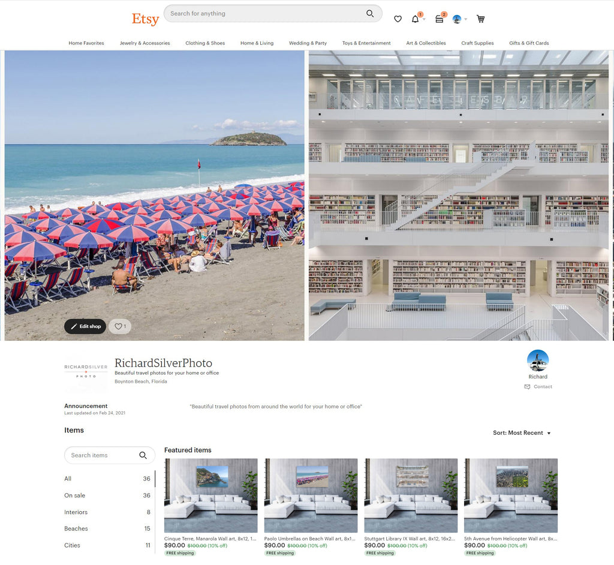Click Richard's owner avatar
Viewport: 614px width, 565px height.
click(538, 360)
